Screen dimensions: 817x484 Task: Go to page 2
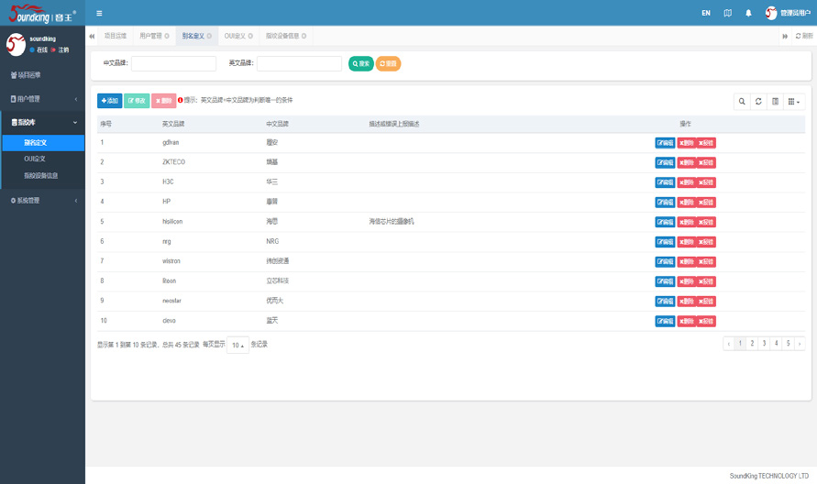(752, 344)
